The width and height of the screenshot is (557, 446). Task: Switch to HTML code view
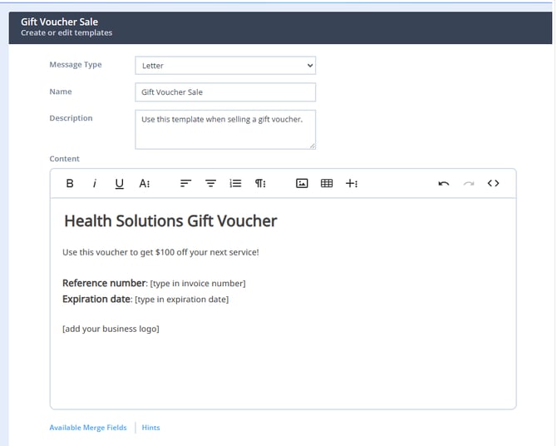pos(494,183)
